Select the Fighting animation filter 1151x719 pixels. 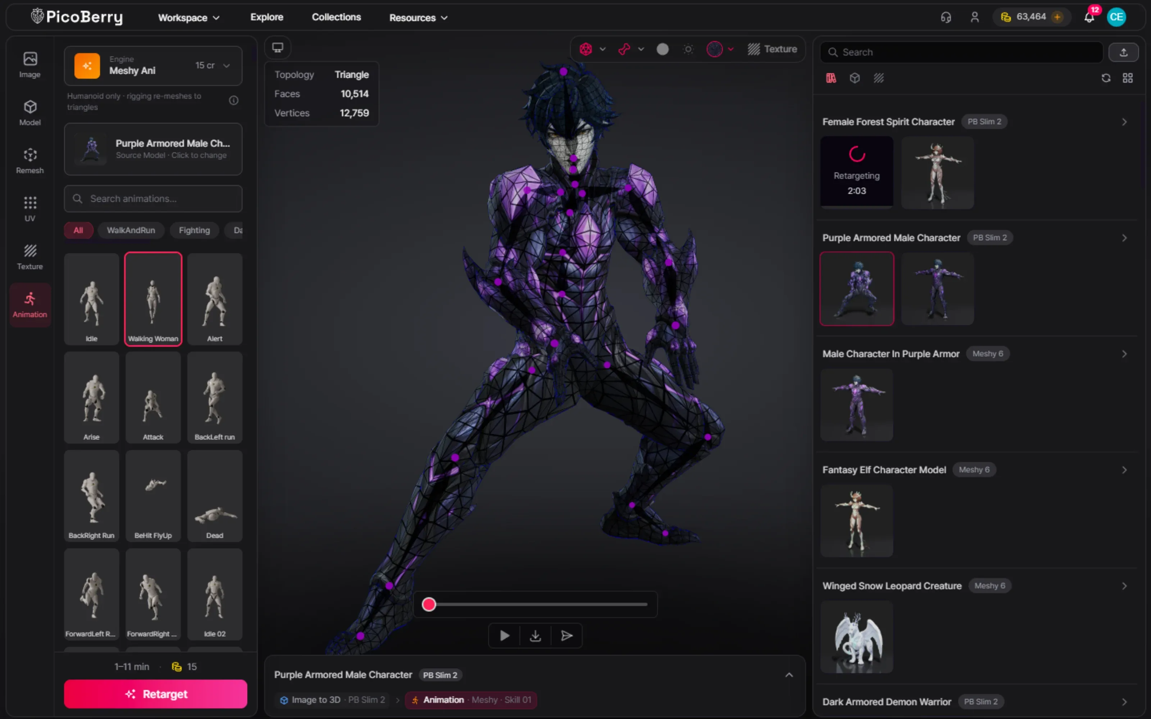tap(194, 230)
